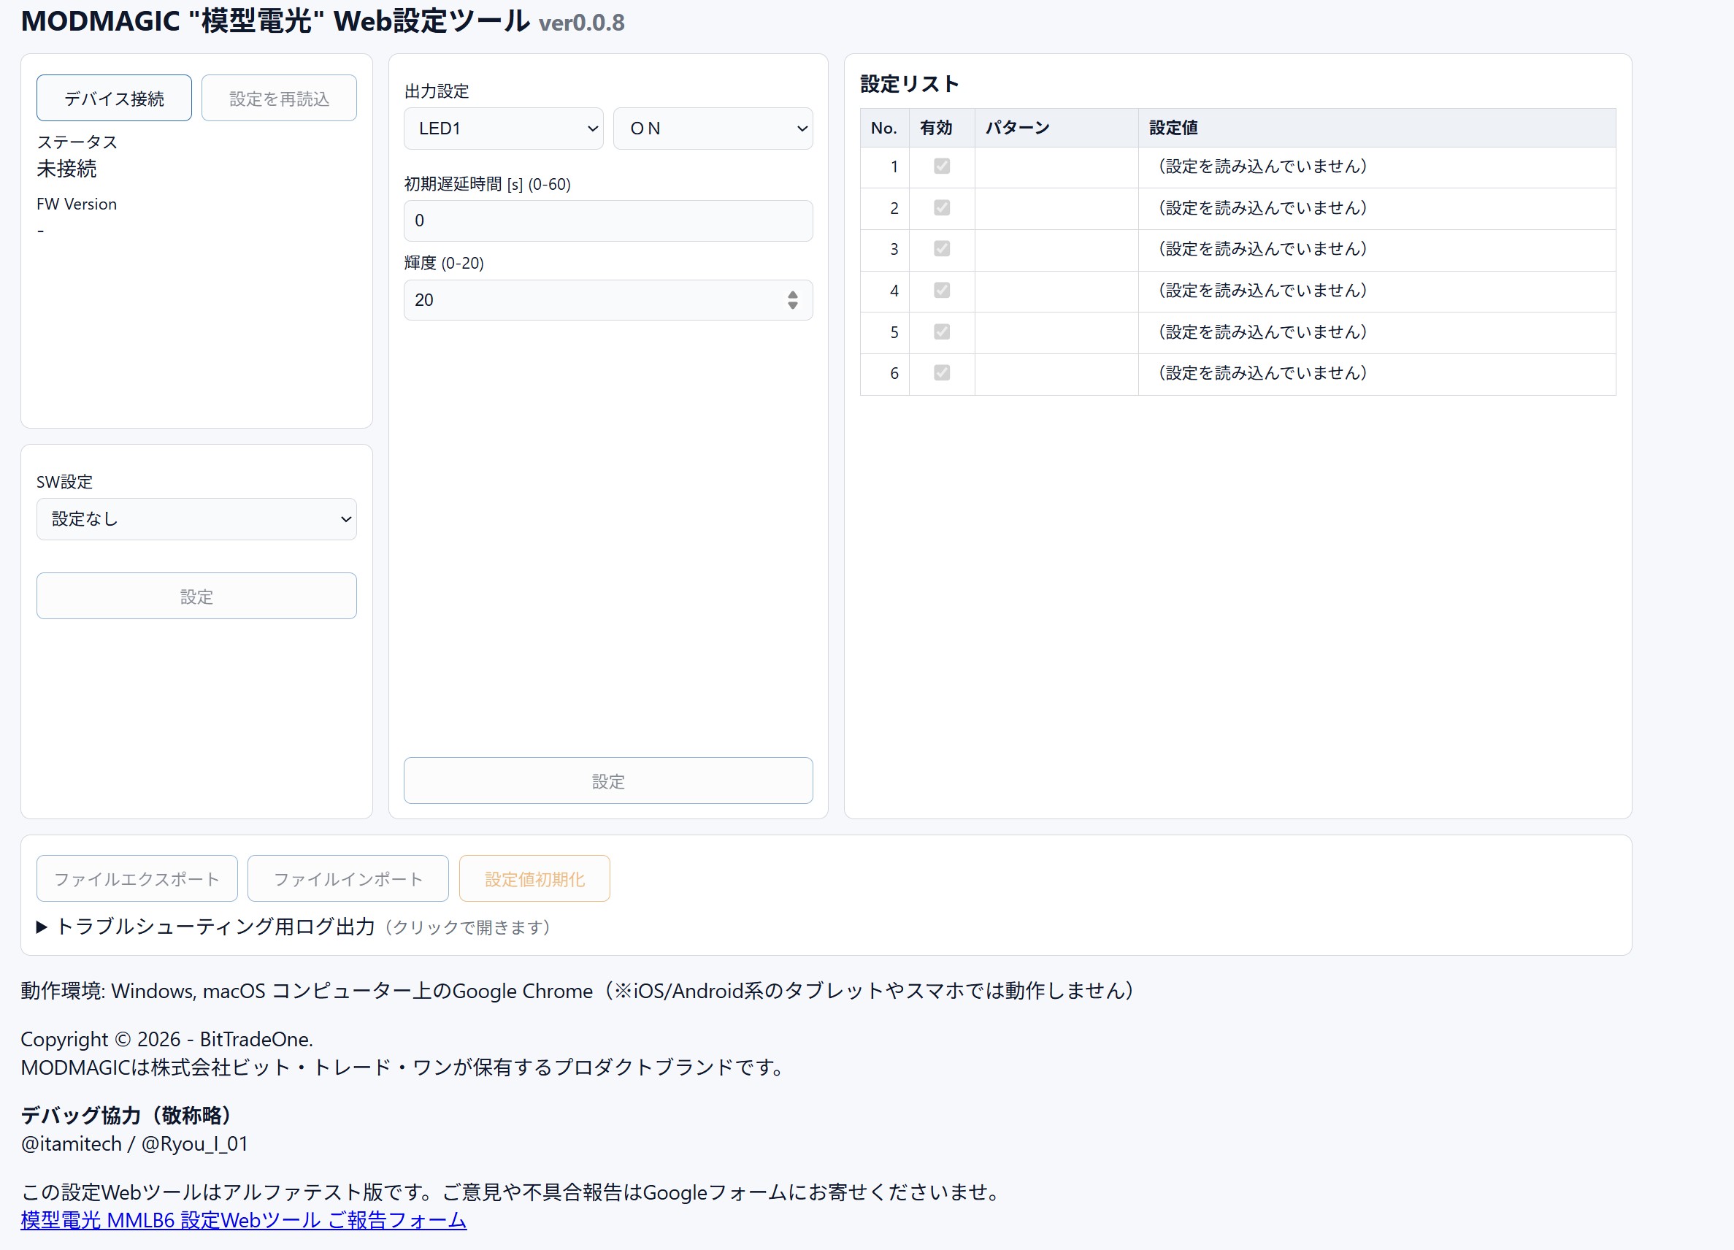The width and height of the screenshot is (1734, 1250).
Task: Click the デバイス接続 button
Action: tap(114, 98)
